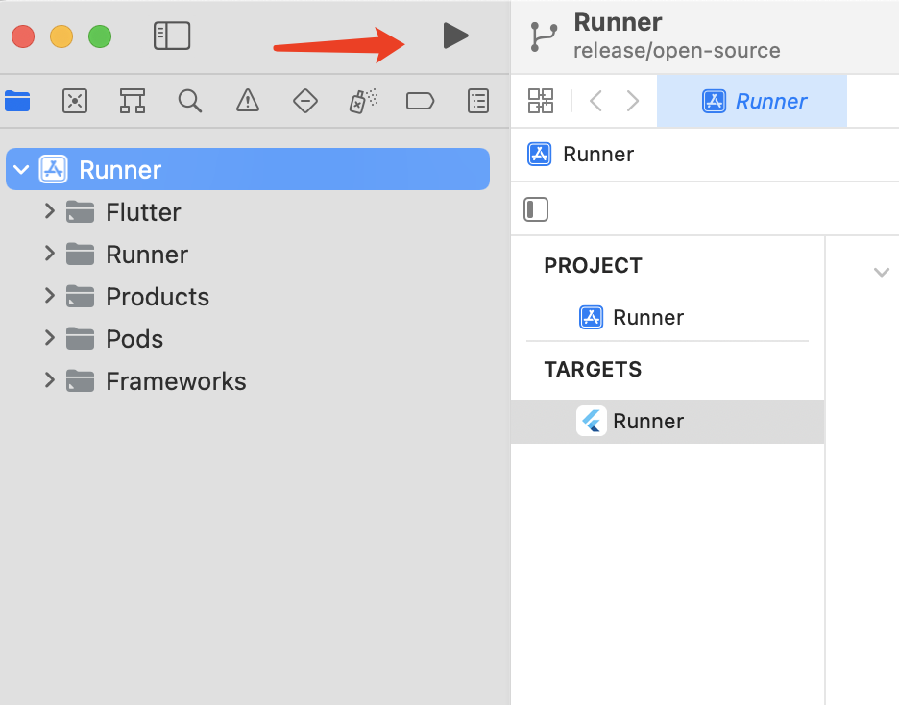Open the Source Control navigator
This screenshot has width=899, height=705.
click(75, 102)
